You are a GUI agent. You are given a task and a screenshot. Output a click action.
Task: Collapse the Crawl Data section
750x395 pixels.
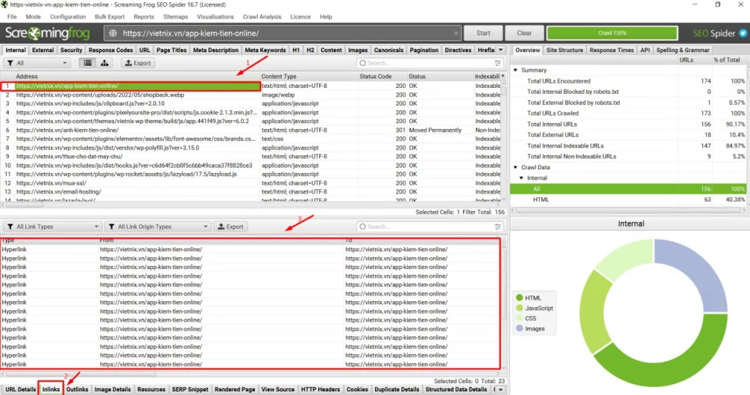point(516,167)
